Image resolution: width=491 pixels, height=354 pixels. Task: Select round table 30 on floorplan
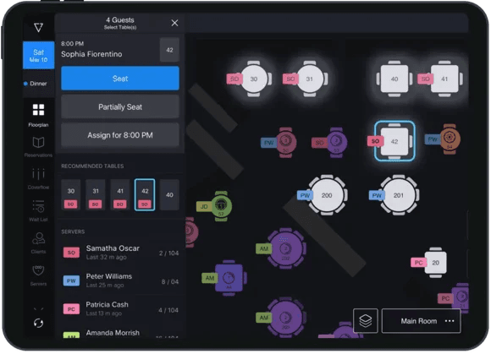coord(254,79)
